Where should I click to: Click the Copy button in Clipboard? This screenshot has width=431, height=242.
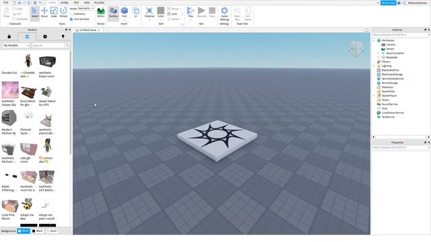pyautogui.click(x=18, y=9)
